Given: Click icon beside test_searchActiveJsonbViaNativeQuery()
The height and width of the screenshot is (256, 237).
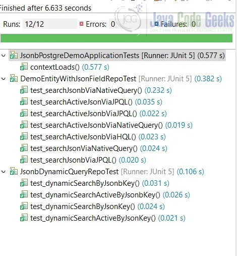Looking at the screenshot, I should pyautogui.click(x=24, y=125).
